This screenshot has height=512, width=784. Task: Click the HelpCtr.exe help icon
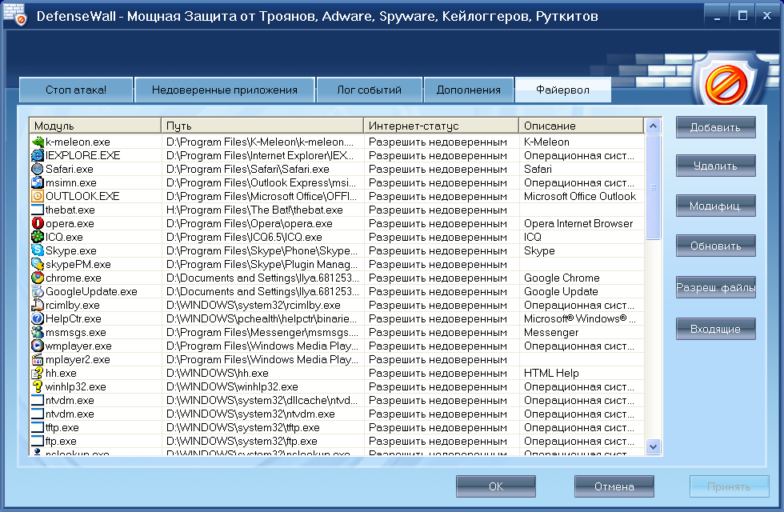38,318
